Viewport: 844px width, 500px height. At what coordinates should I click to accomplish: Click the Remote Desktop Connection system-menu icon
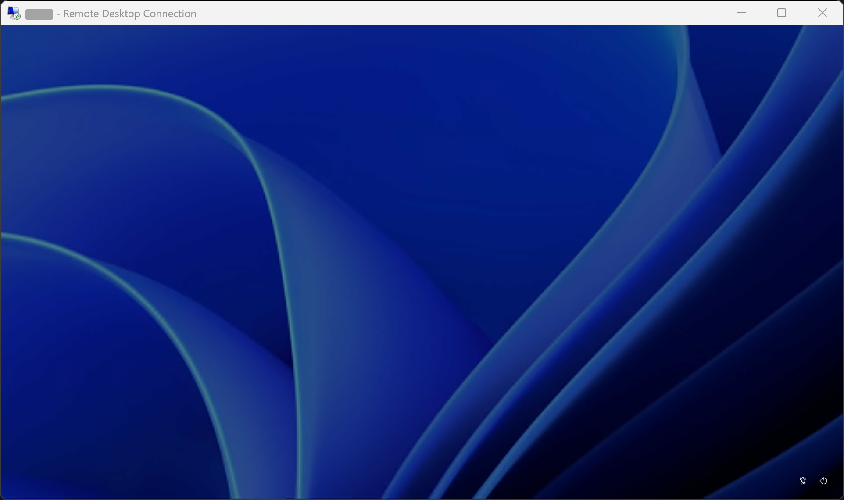coord(14,13)
